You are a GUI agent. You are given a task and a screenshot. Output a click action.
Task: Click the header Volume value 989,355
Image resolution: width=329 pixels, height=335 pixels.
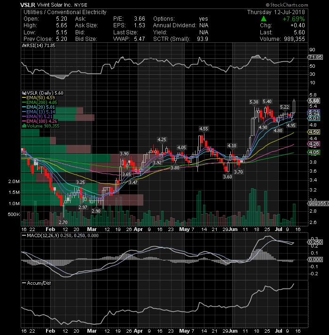pyautogui.click(x=294, y=39)
